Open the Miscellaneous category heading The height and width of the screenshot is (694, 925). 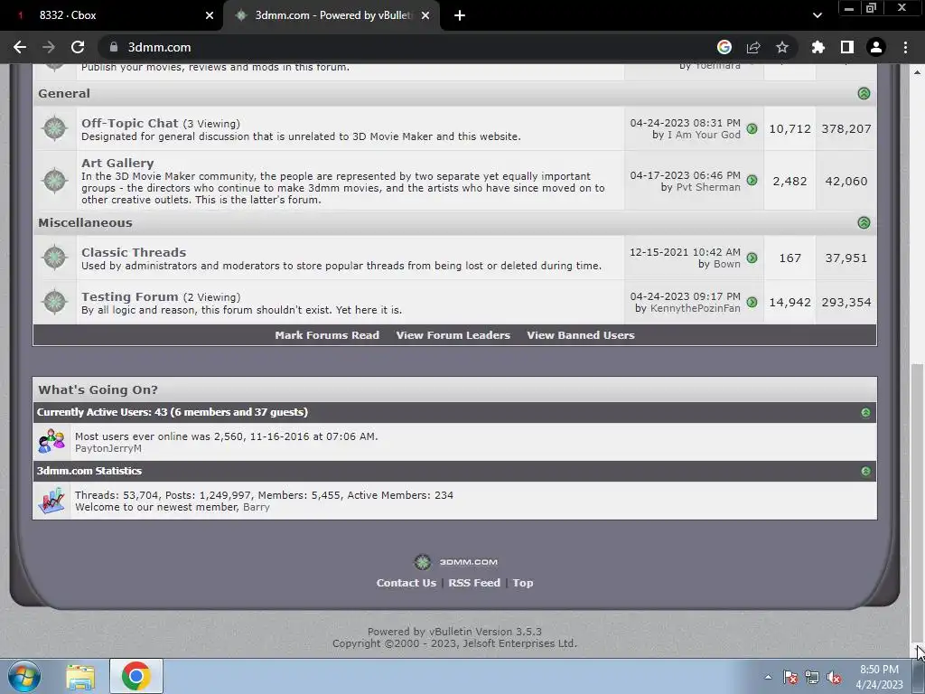click(x=85, y=222)
